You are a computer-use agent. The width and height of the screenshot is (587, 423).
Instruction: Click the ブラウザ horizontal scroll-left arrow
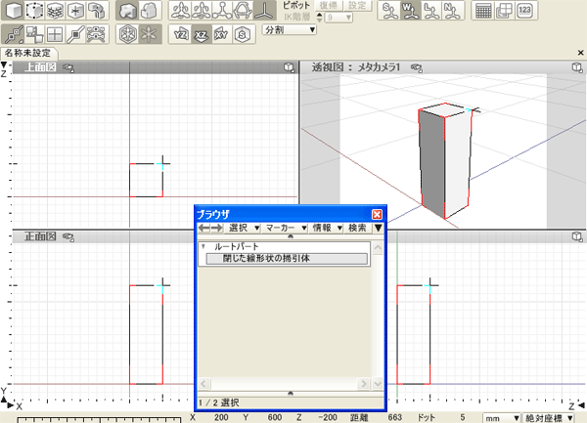point(203,383)
